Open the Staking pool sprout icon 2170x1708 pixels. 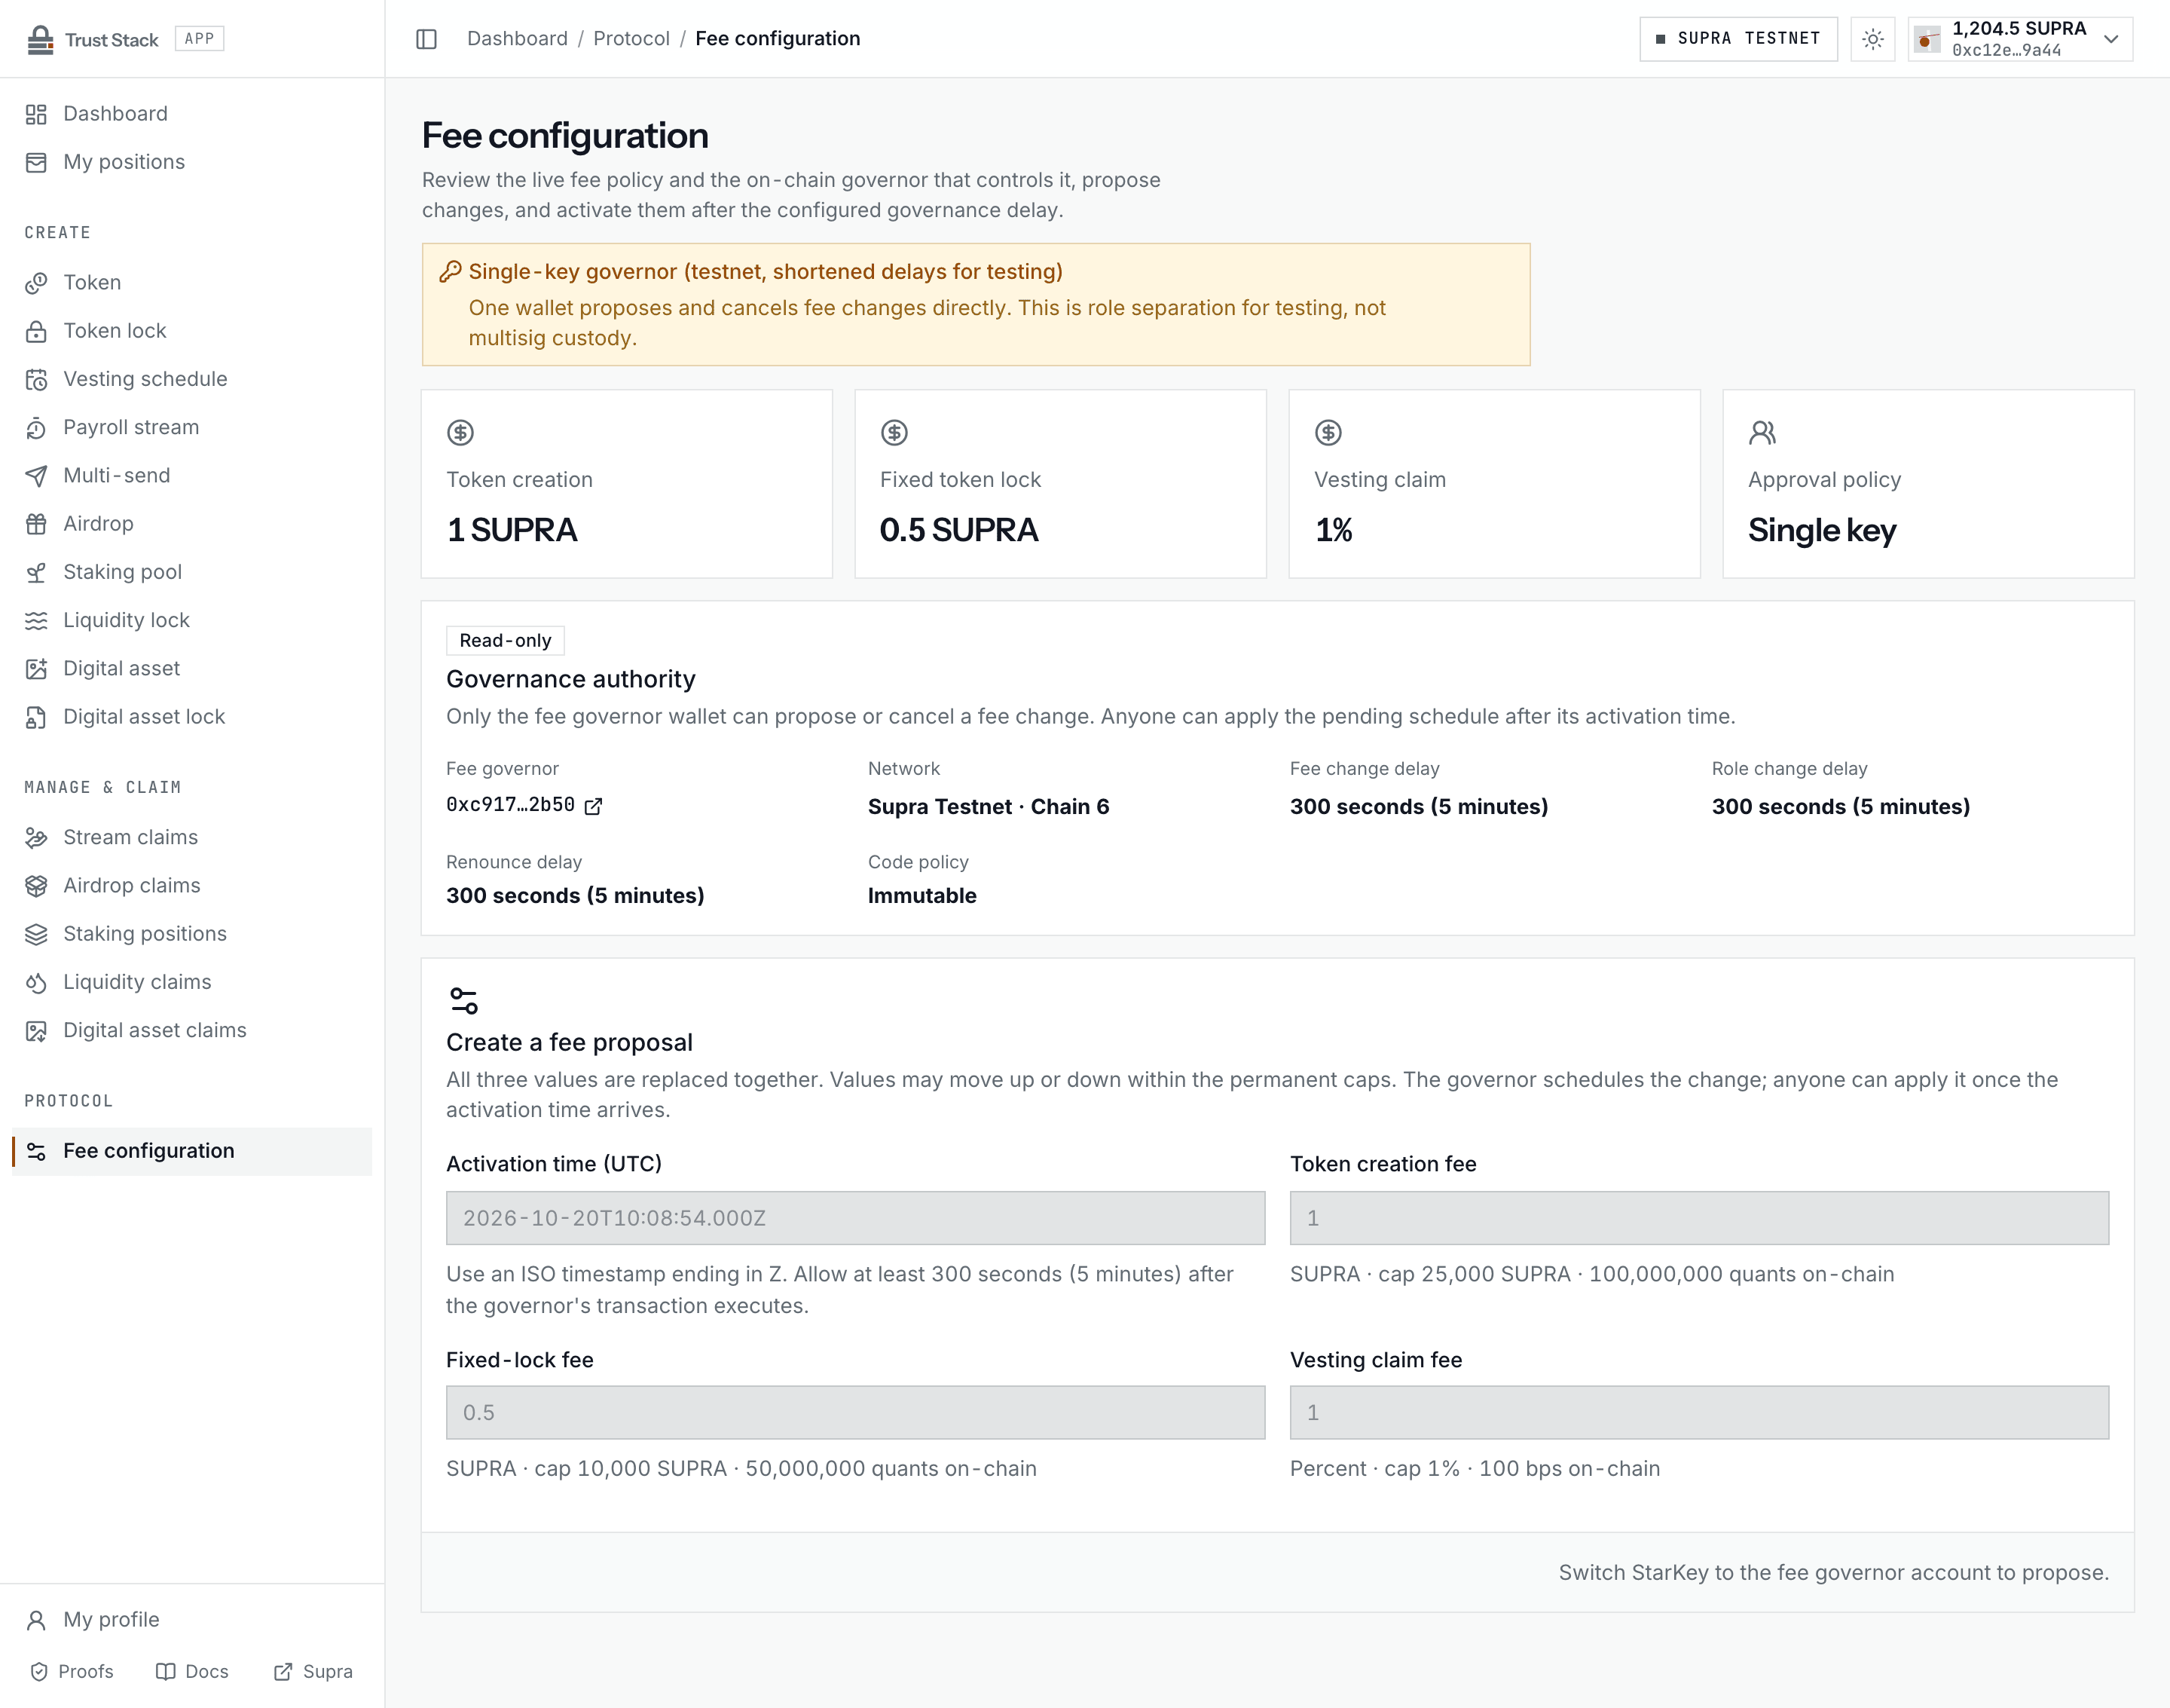click(x=36, y=572)
